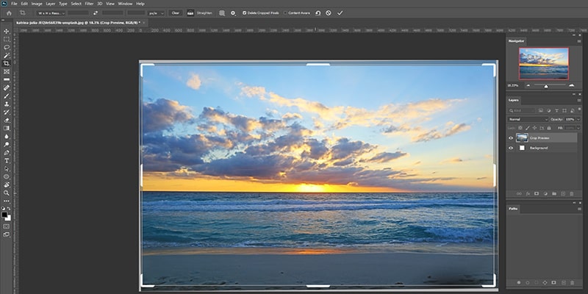Screen dimensions: 588x294
Task: Select the Healing Brush tool
Action: tap(7, 87)
